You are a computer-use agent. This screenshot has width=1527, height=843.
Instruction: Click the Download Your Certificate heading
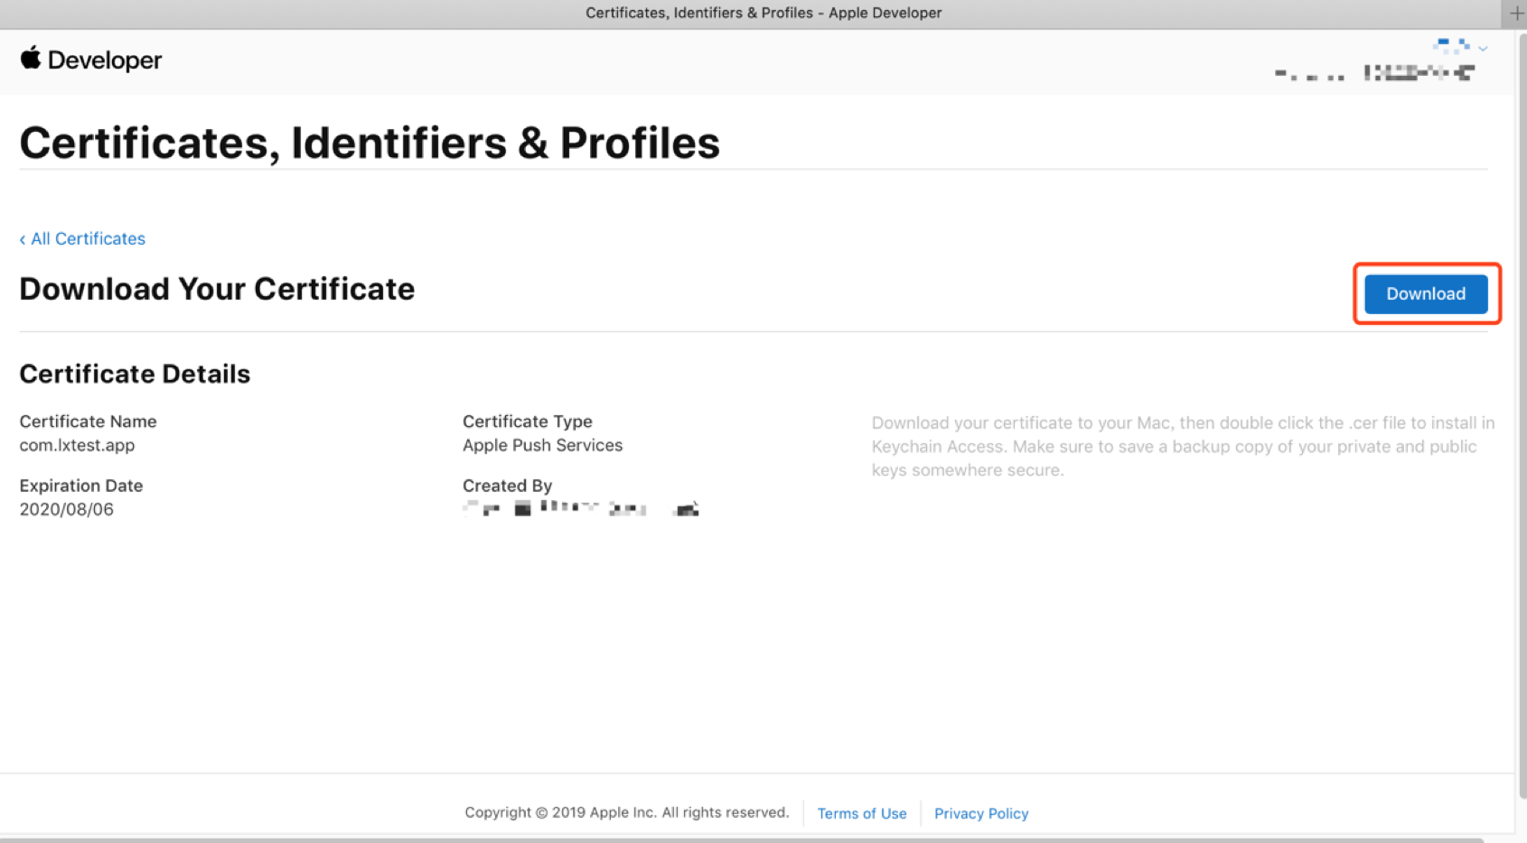point(217,289)
